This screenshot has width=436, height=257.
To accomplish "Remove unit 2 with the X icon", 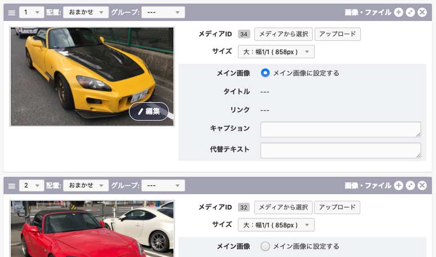I will (422, 185).
